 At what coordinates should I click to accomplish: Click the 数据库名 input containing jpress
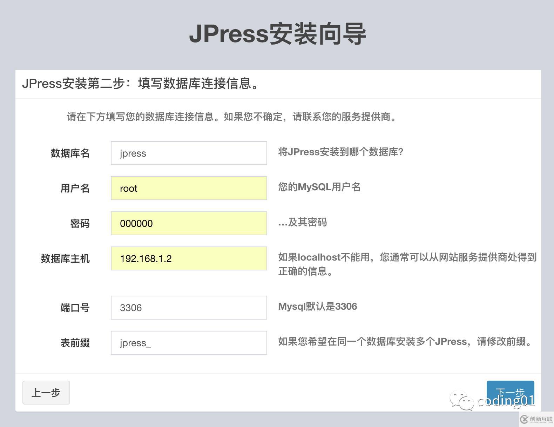(189, 153)
